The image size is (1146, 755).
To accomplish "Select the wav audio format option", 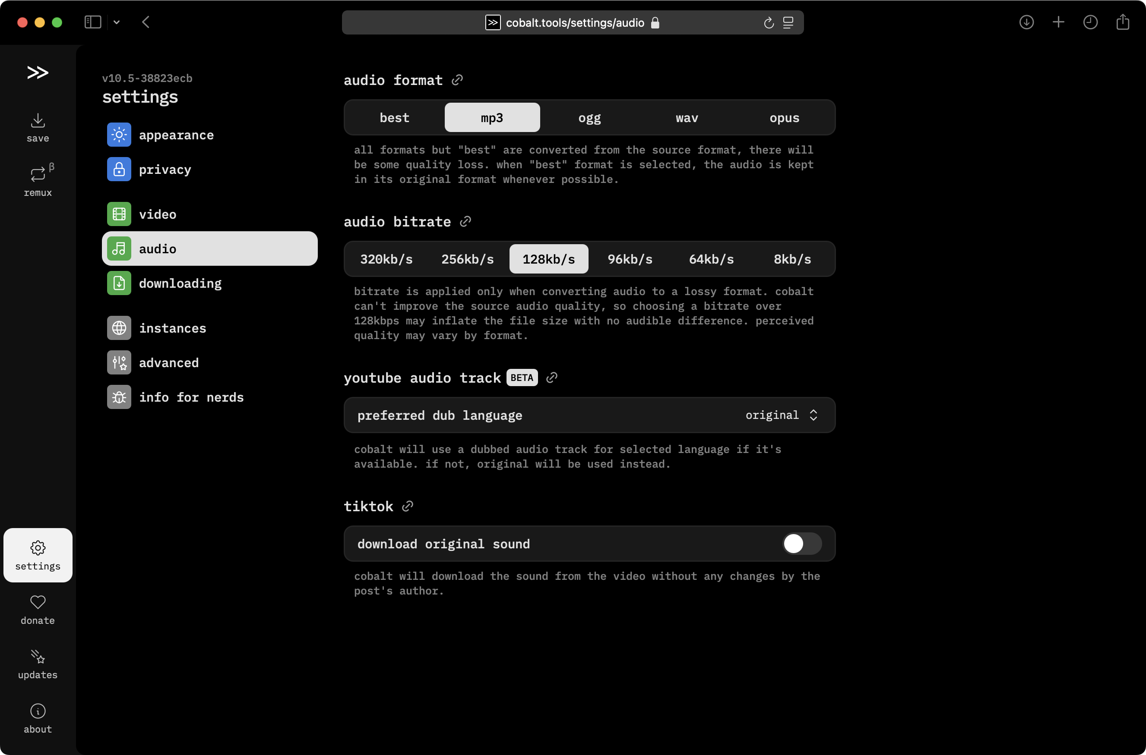I will coord(686,117).
